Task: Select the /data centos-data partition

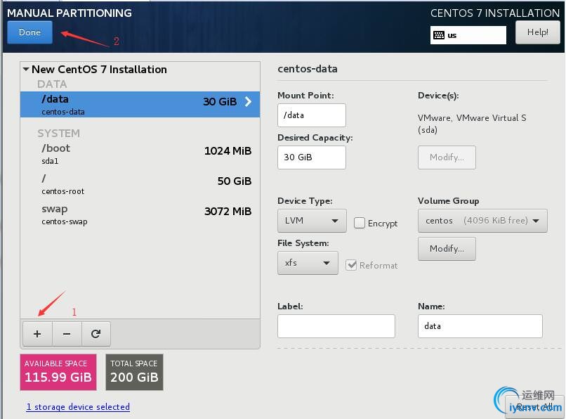Action: point(140,104)
